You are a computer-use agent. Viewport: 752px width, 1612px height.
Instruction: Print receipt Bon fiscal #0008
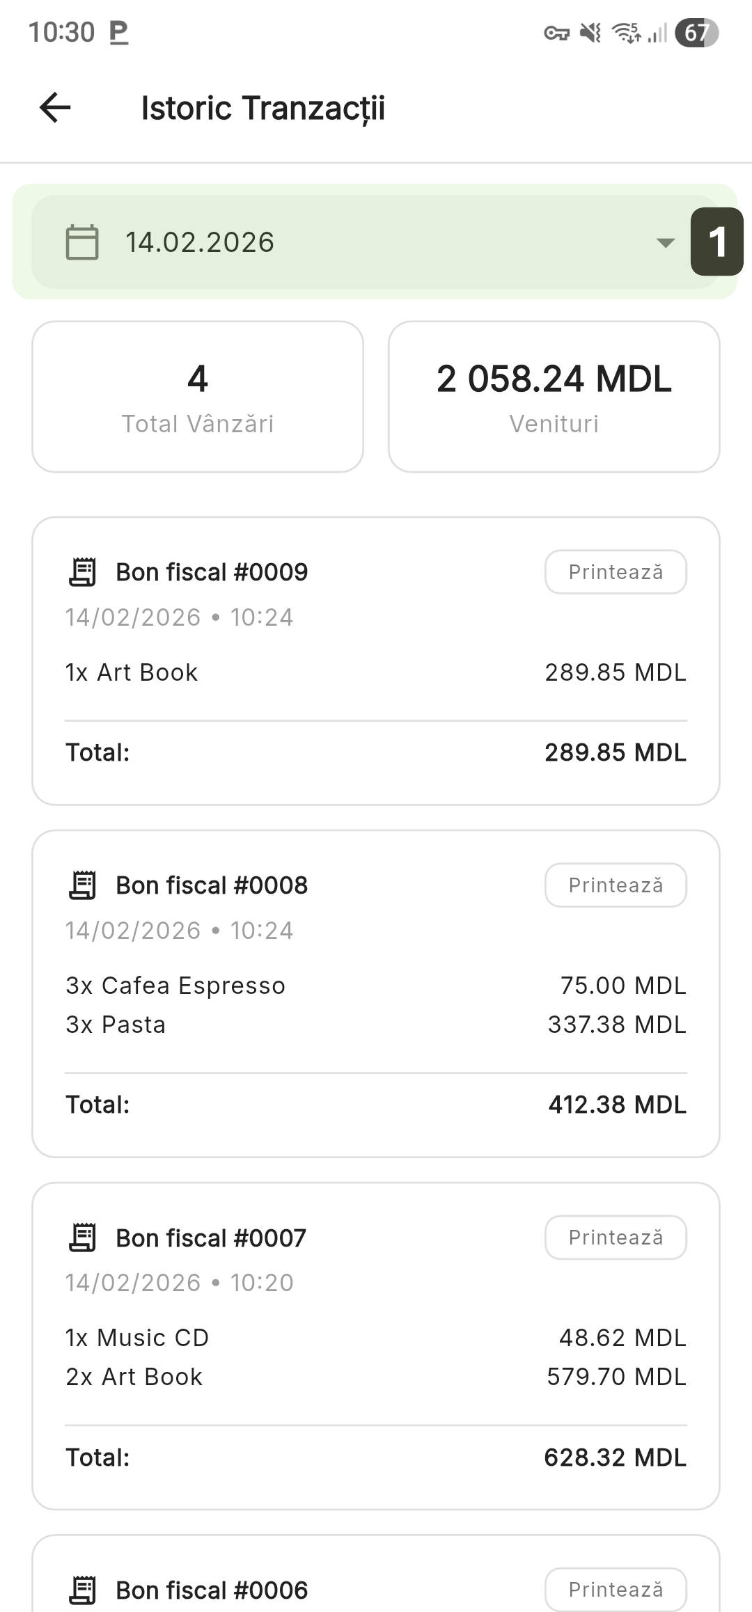pyautogui.click(x=616, y=885)
